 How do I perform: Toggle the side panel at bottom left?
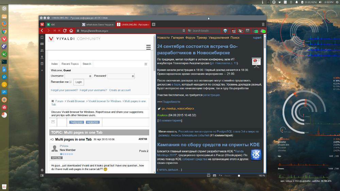click(x=42, y=175)
